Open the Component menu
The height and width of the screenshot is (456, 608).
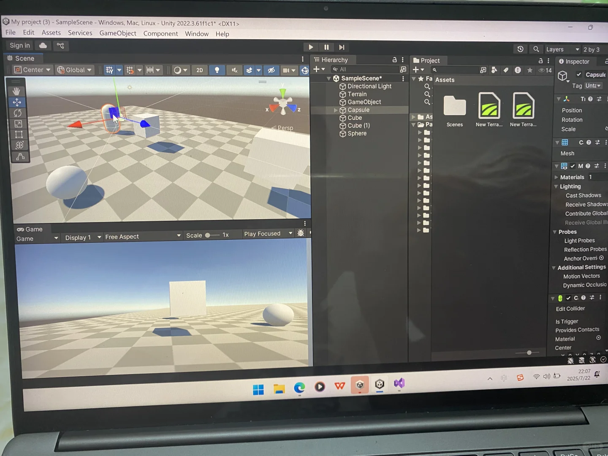point(160,33)
